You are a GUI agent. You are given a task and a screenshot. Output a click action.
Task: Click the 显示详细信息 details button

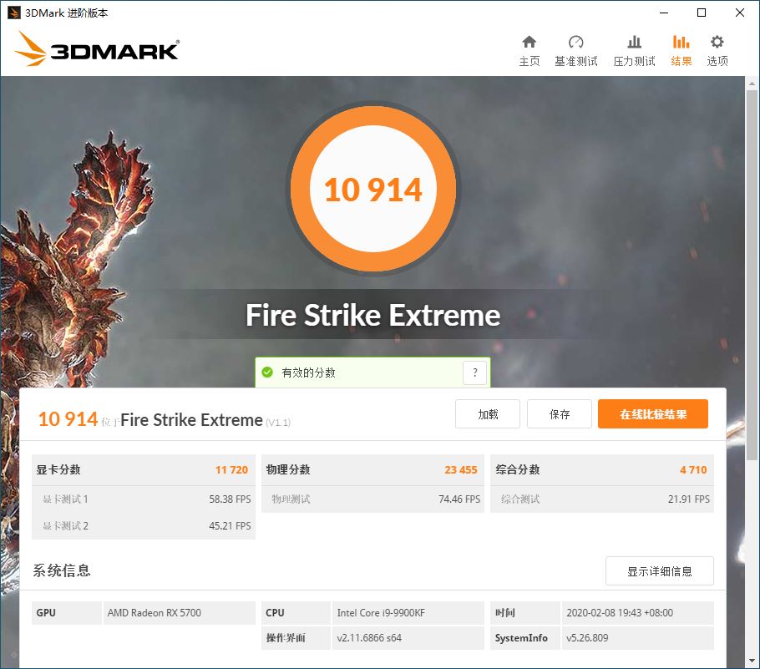coord(659,570)
